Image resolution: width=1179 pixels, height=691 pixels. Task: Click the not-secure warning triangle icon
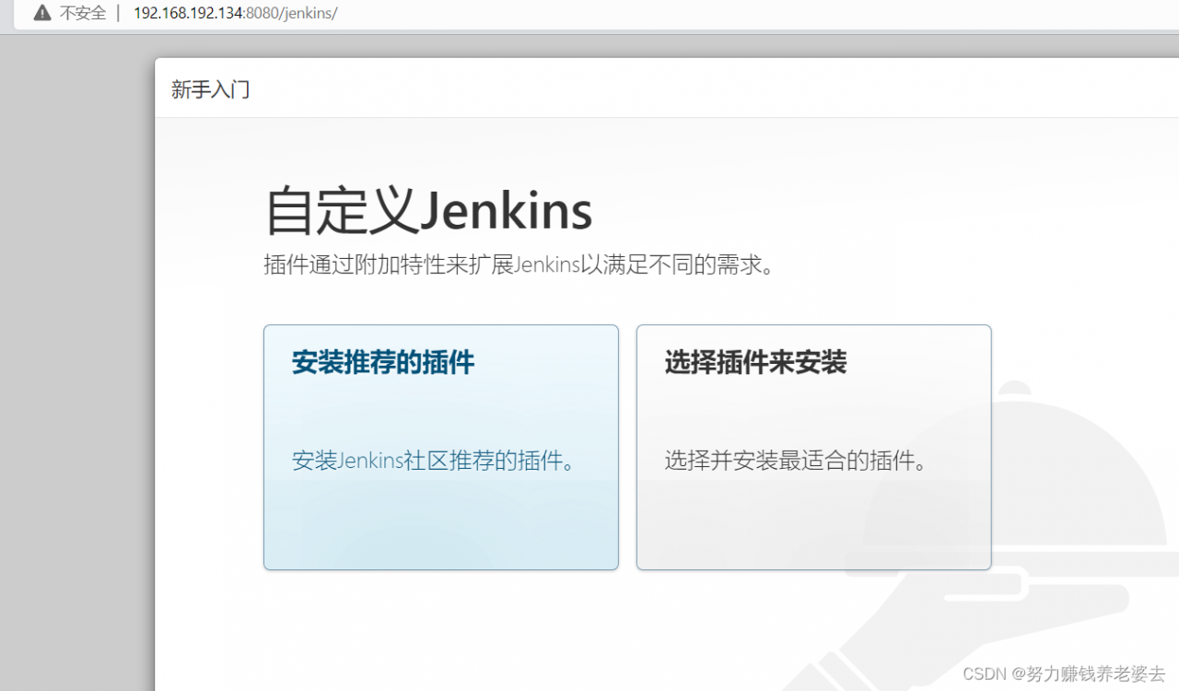41,13
